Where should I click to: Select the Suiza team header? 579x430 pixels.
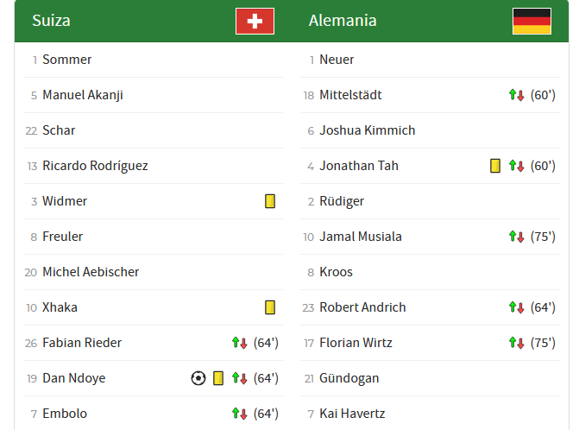(52, 21)
